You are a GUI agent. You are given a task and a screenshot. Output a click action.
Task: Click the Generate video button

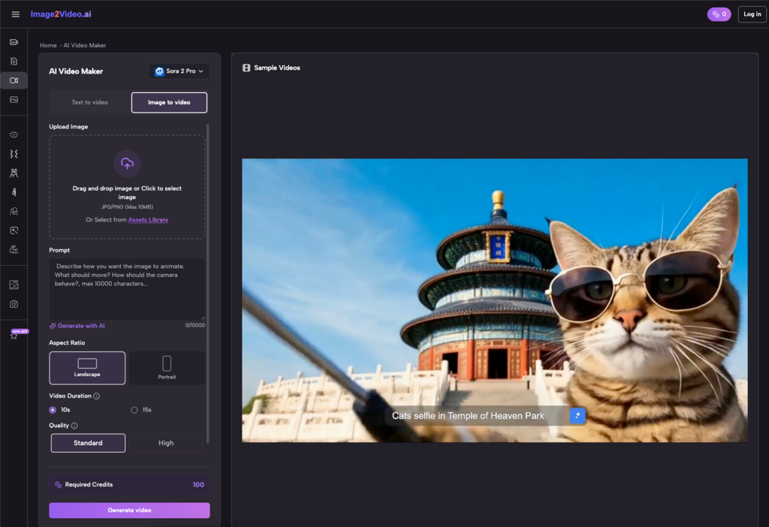pyautogui.click(x=129, y=510)
